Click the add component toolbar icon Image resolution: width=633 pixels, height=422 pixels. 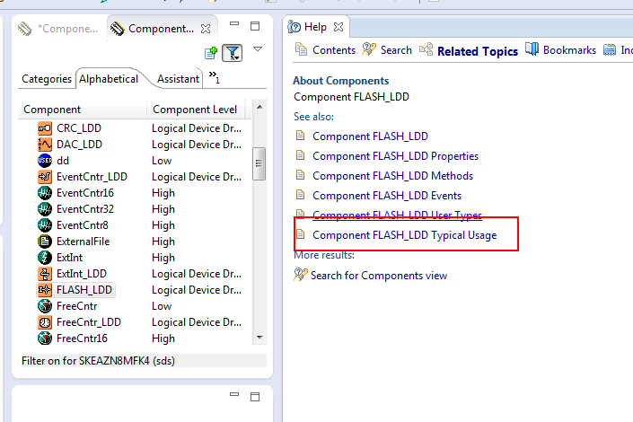211,53
